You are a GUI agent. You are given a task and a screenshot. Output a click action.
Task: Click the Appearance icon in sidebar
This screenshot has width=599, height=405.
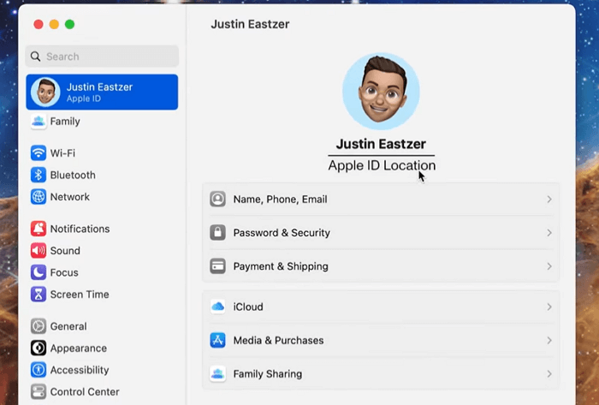point(39,348)
